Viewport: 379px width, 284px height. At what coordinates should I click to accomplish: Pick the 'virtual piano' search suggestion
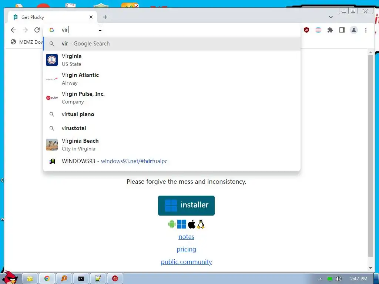coord(172,114)
